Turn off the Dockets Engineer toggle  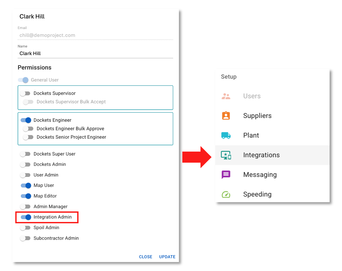coord(26,120)
